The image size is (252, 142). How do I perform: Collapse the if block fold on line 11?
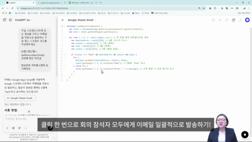(64, 54)
